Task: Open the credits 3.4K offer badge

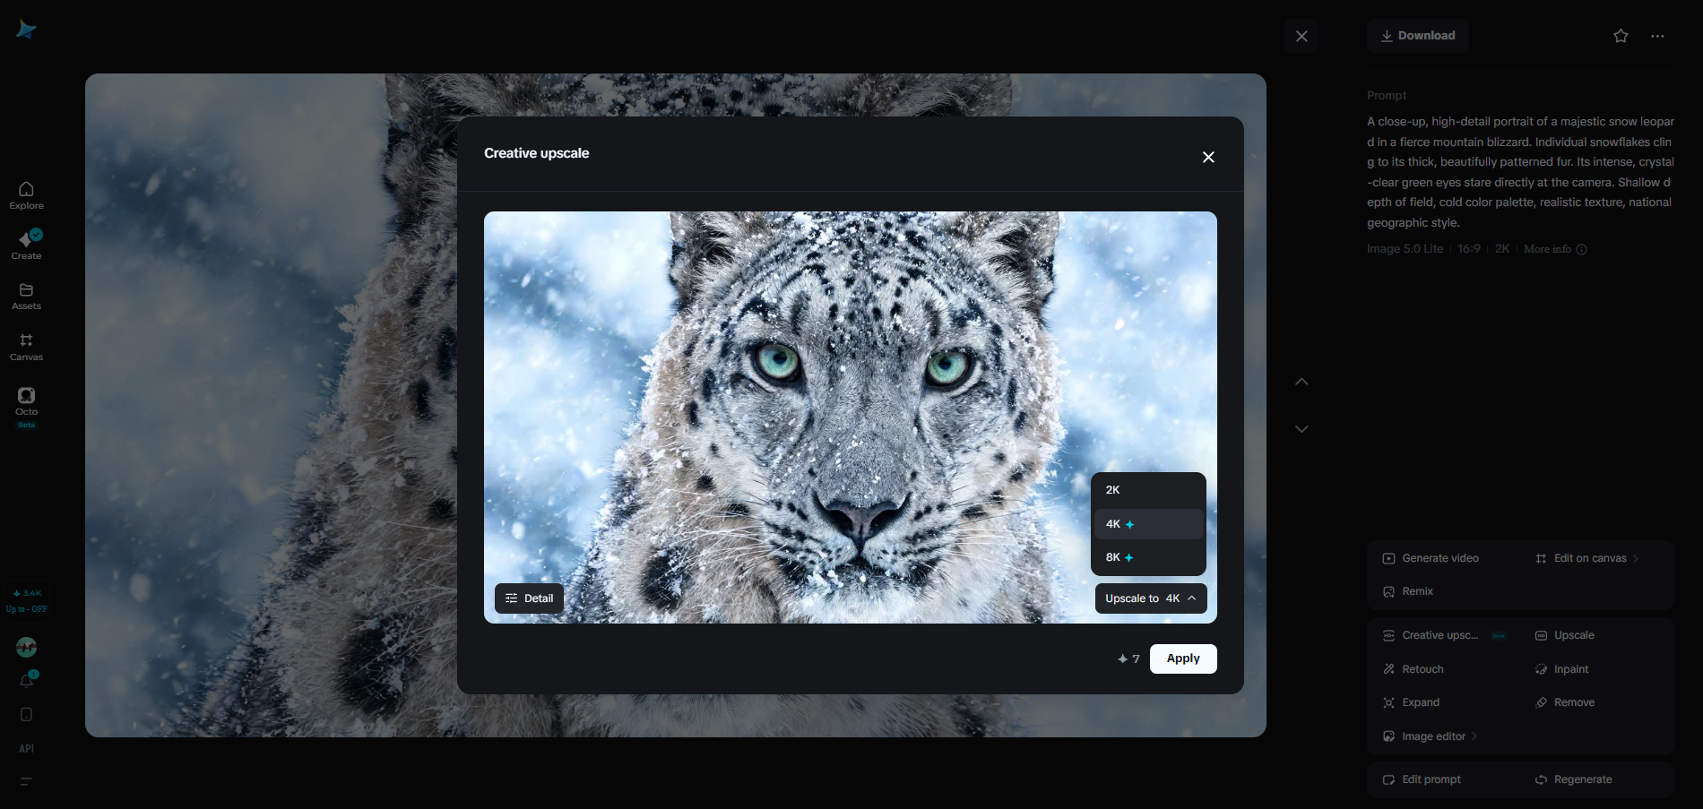Action: pos(27,600)
